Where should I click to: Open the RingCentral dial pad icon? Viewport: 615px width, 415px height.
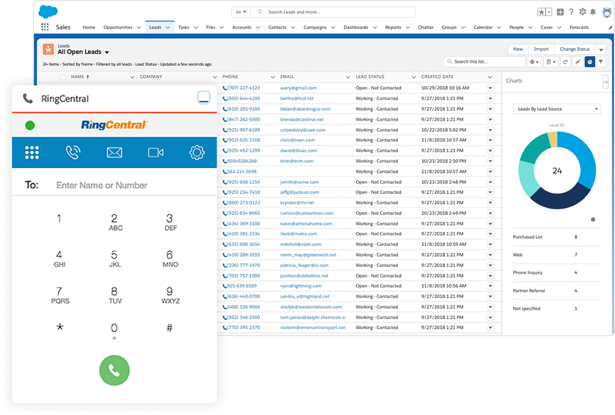(x=32, y=153)
